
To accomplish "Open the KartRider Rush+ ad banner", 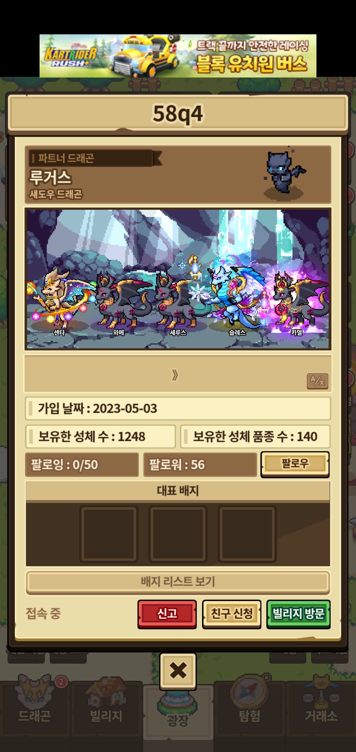I will tap(178, 56).
